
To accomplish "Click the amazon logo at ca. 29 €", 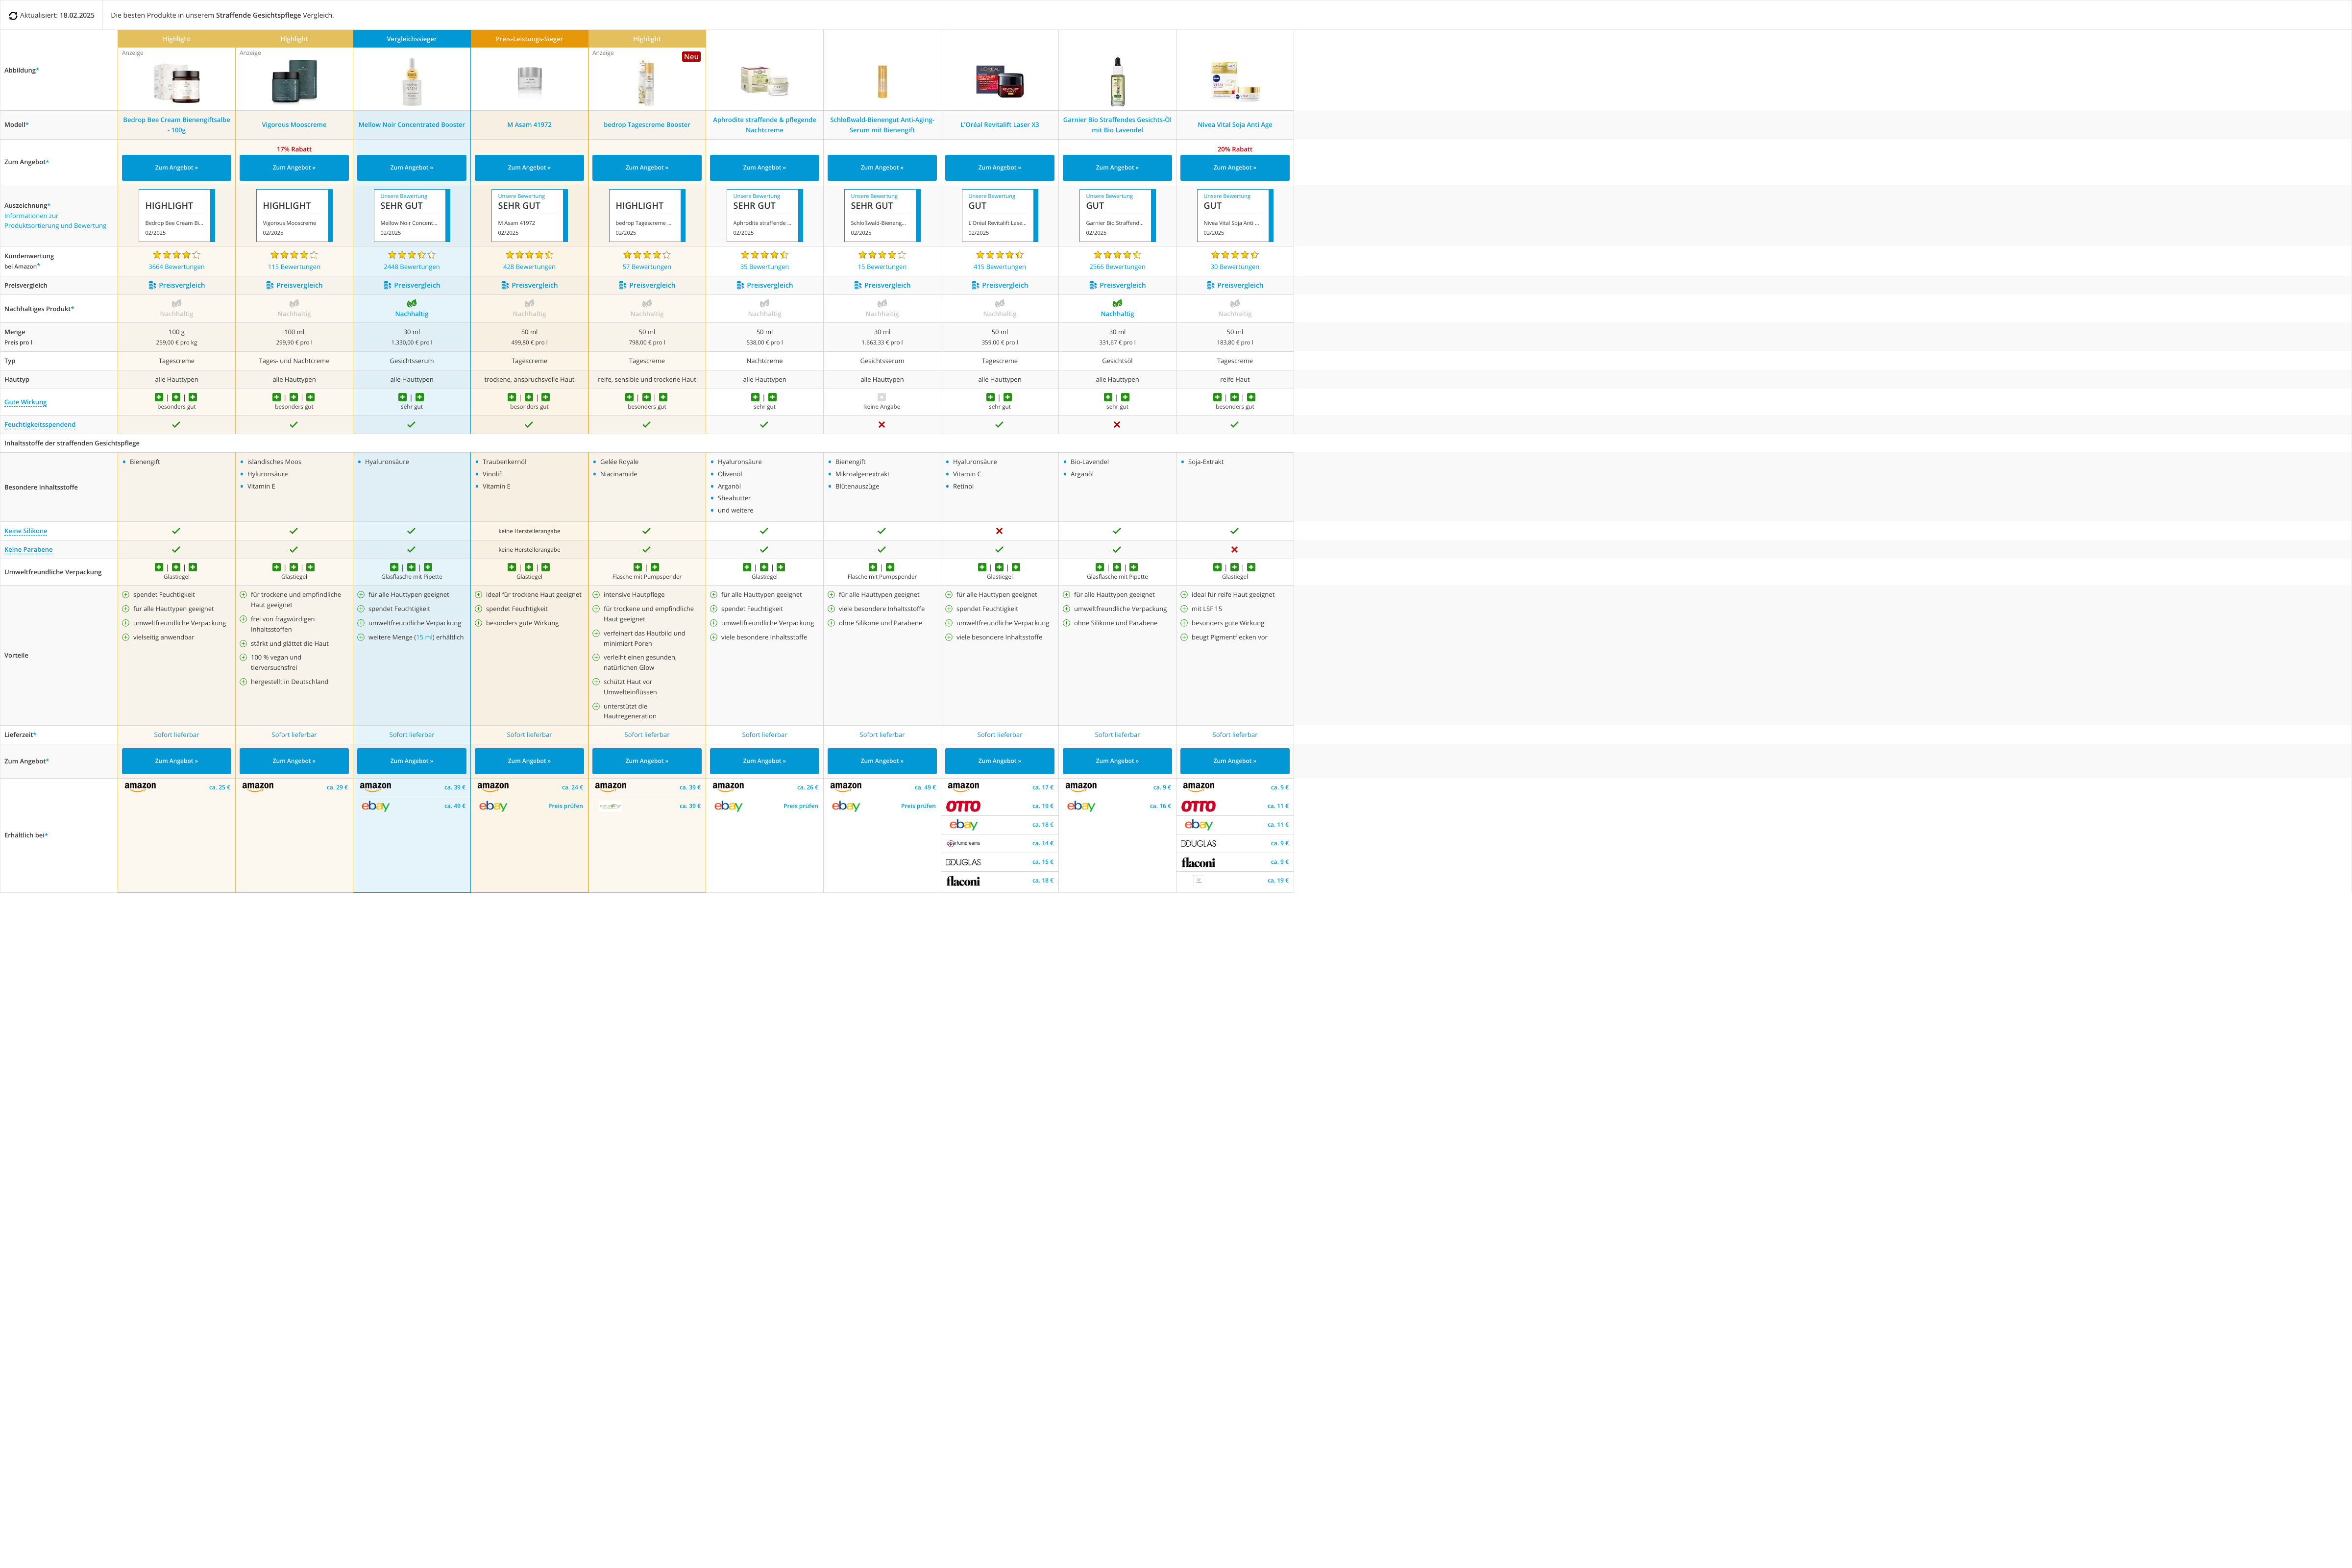I will coord(258,787).
